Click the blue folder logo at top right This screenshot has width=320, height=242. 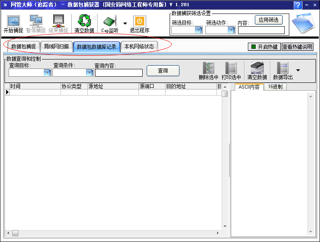304,23
